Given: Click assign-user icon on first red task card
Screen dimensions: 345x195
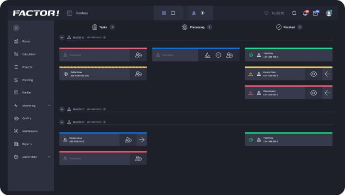Looking at the screenshot, I should coord(138,55).
